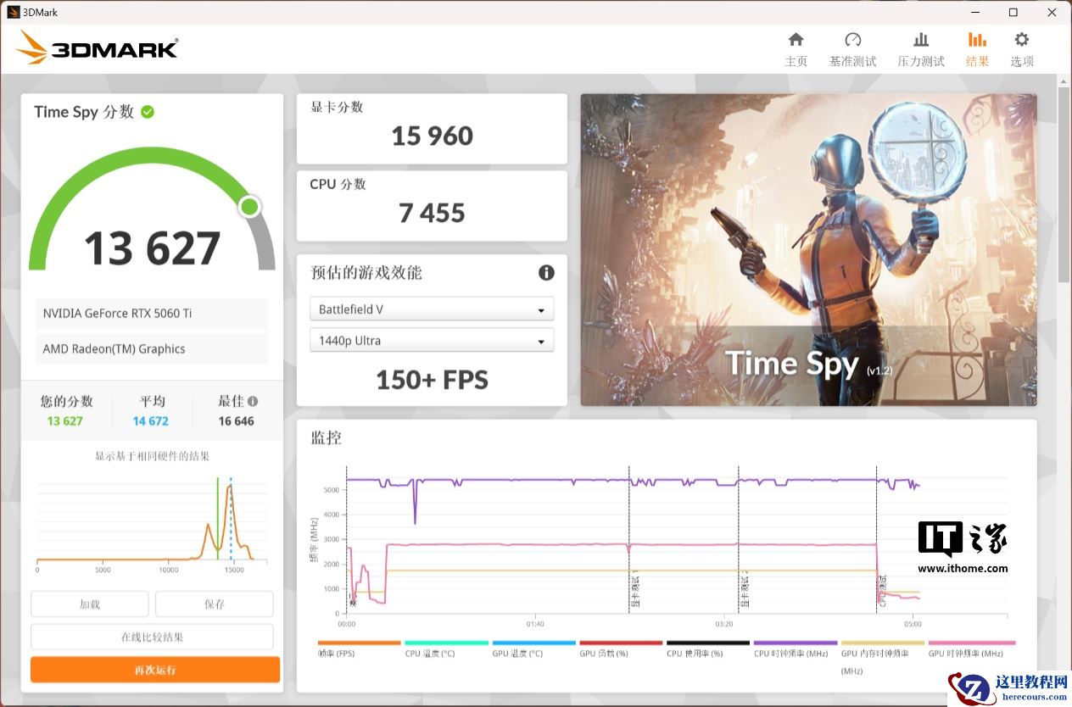Toggle GPU temperature blue legend swatch
The image size is (1072, 707).
[x=533, y=643]
